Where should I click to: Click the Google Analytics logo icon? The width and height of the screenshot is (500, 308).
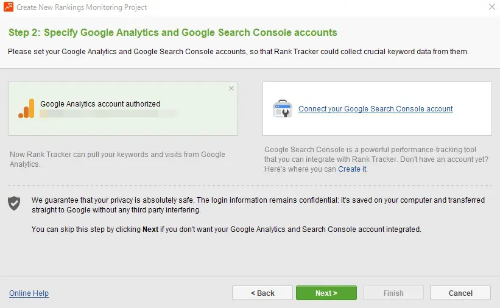tap(26, 108)
